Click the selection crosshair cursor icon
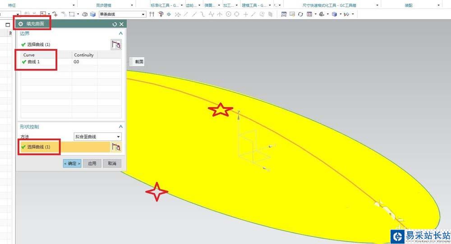This screenshot has height=244, width=451. click(55, 14)
